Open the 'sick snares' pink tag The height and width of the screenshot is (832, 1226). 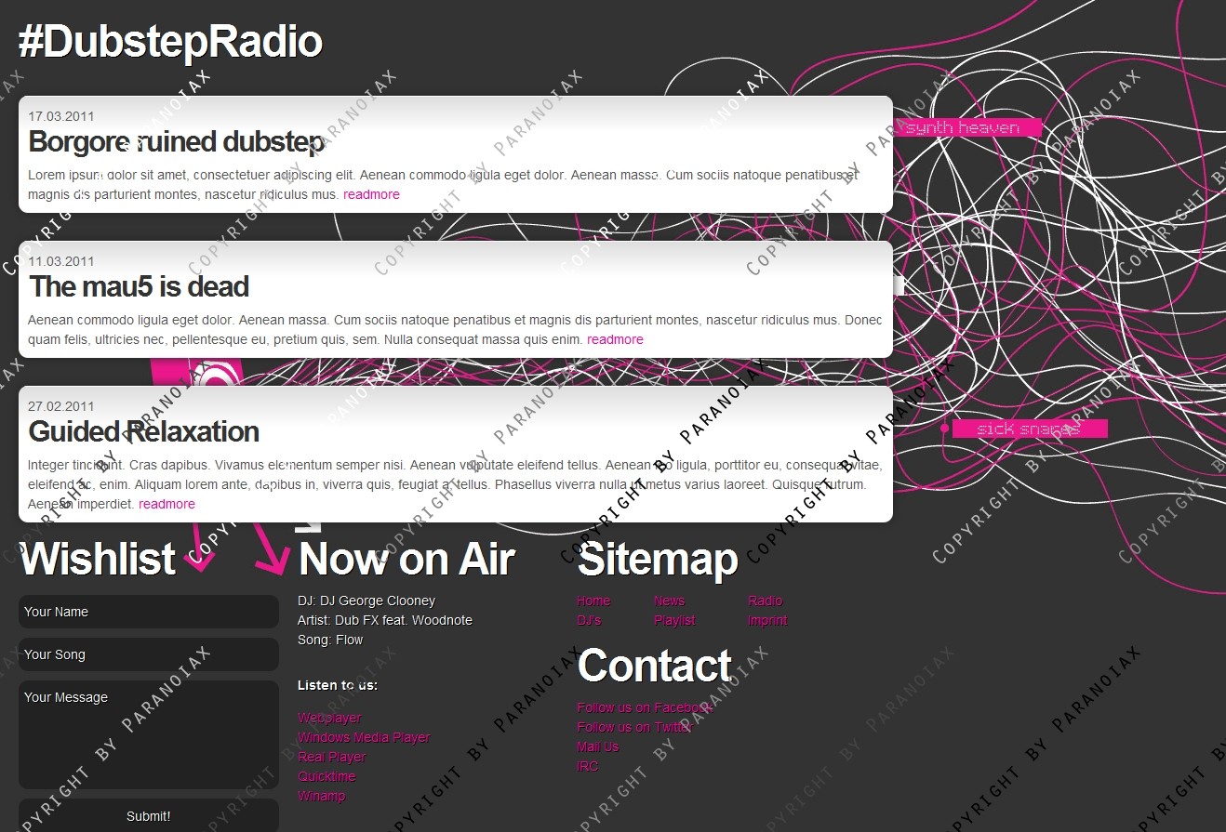tap(1028, 429)
